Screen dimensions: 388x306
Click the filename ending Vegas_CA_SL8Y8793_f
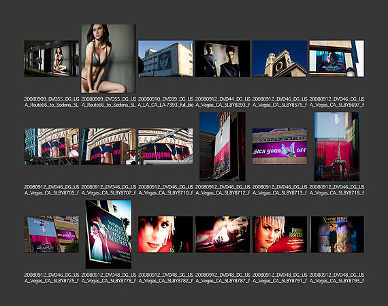(337, 277)
